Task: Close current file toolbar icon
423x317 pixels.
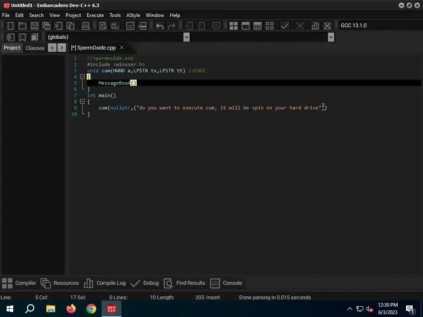Action: (58, 26)
